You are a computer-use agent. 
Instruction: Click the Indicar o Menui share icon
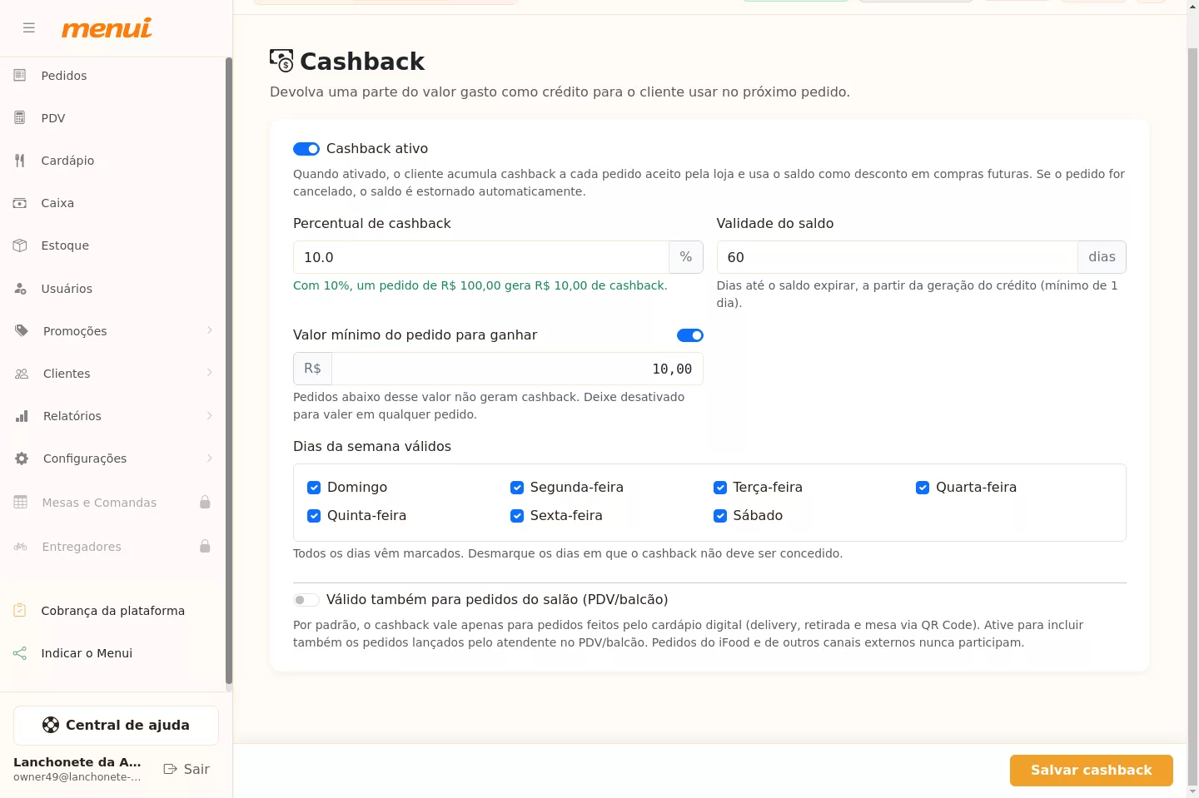click(20, 653)
